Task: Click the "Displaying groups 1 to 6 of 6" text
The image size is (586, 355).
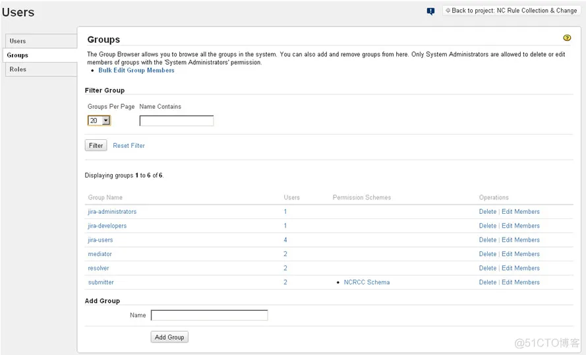Action: (124, 176)
